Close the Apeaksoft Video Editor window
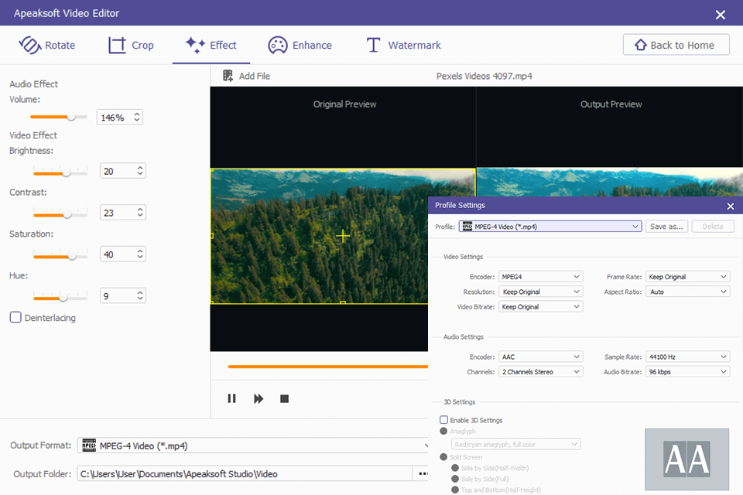 pyautogui.click(x=721, y=15)
